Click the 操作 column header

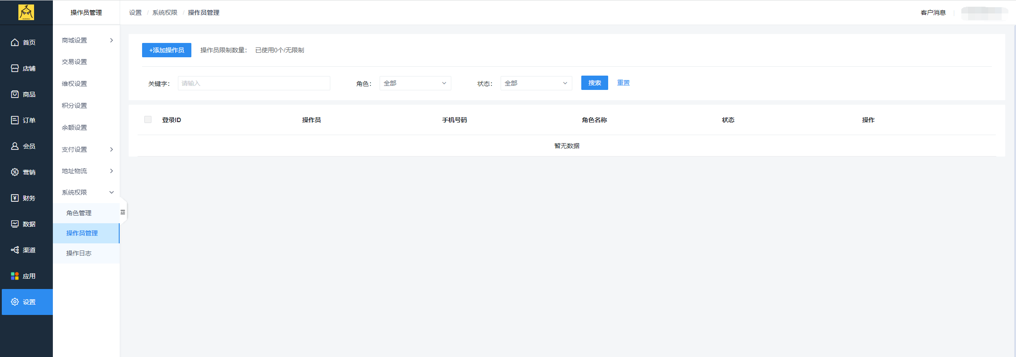point(868,120)
